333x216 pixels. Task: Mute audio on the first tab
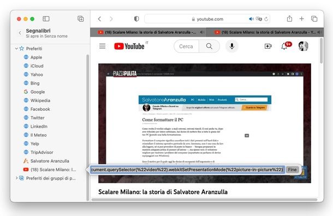point(201,32)
